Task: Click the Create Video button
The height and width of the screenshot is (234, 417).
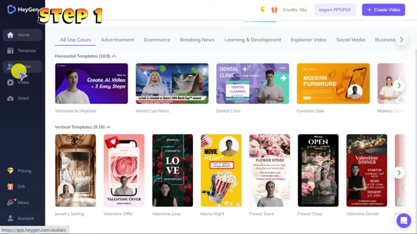Action: point(383,10)
